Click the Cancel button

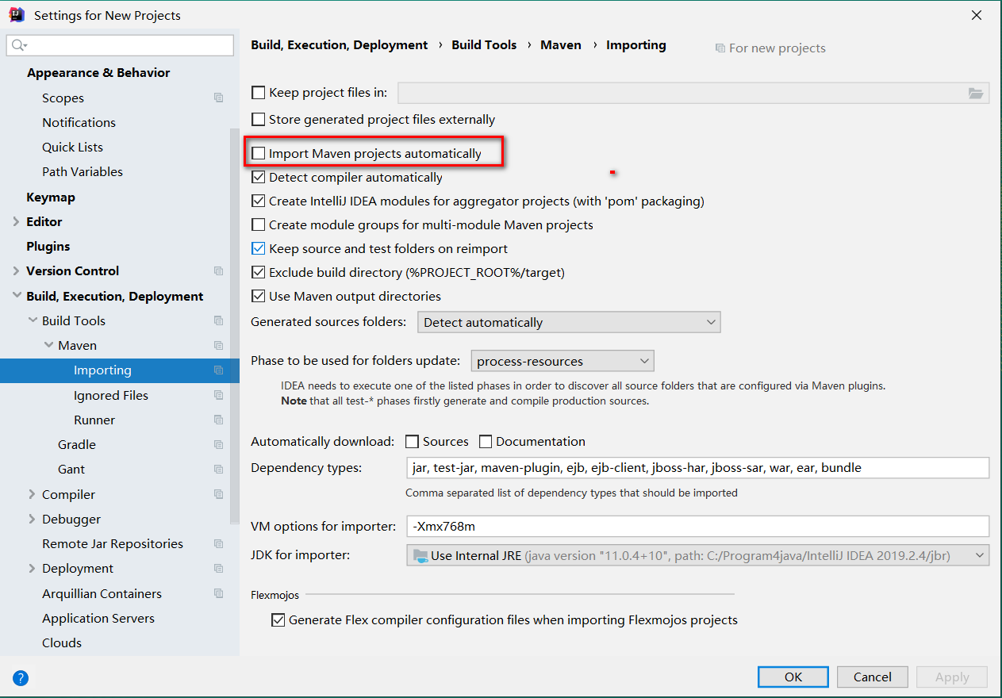pos(872,677)
